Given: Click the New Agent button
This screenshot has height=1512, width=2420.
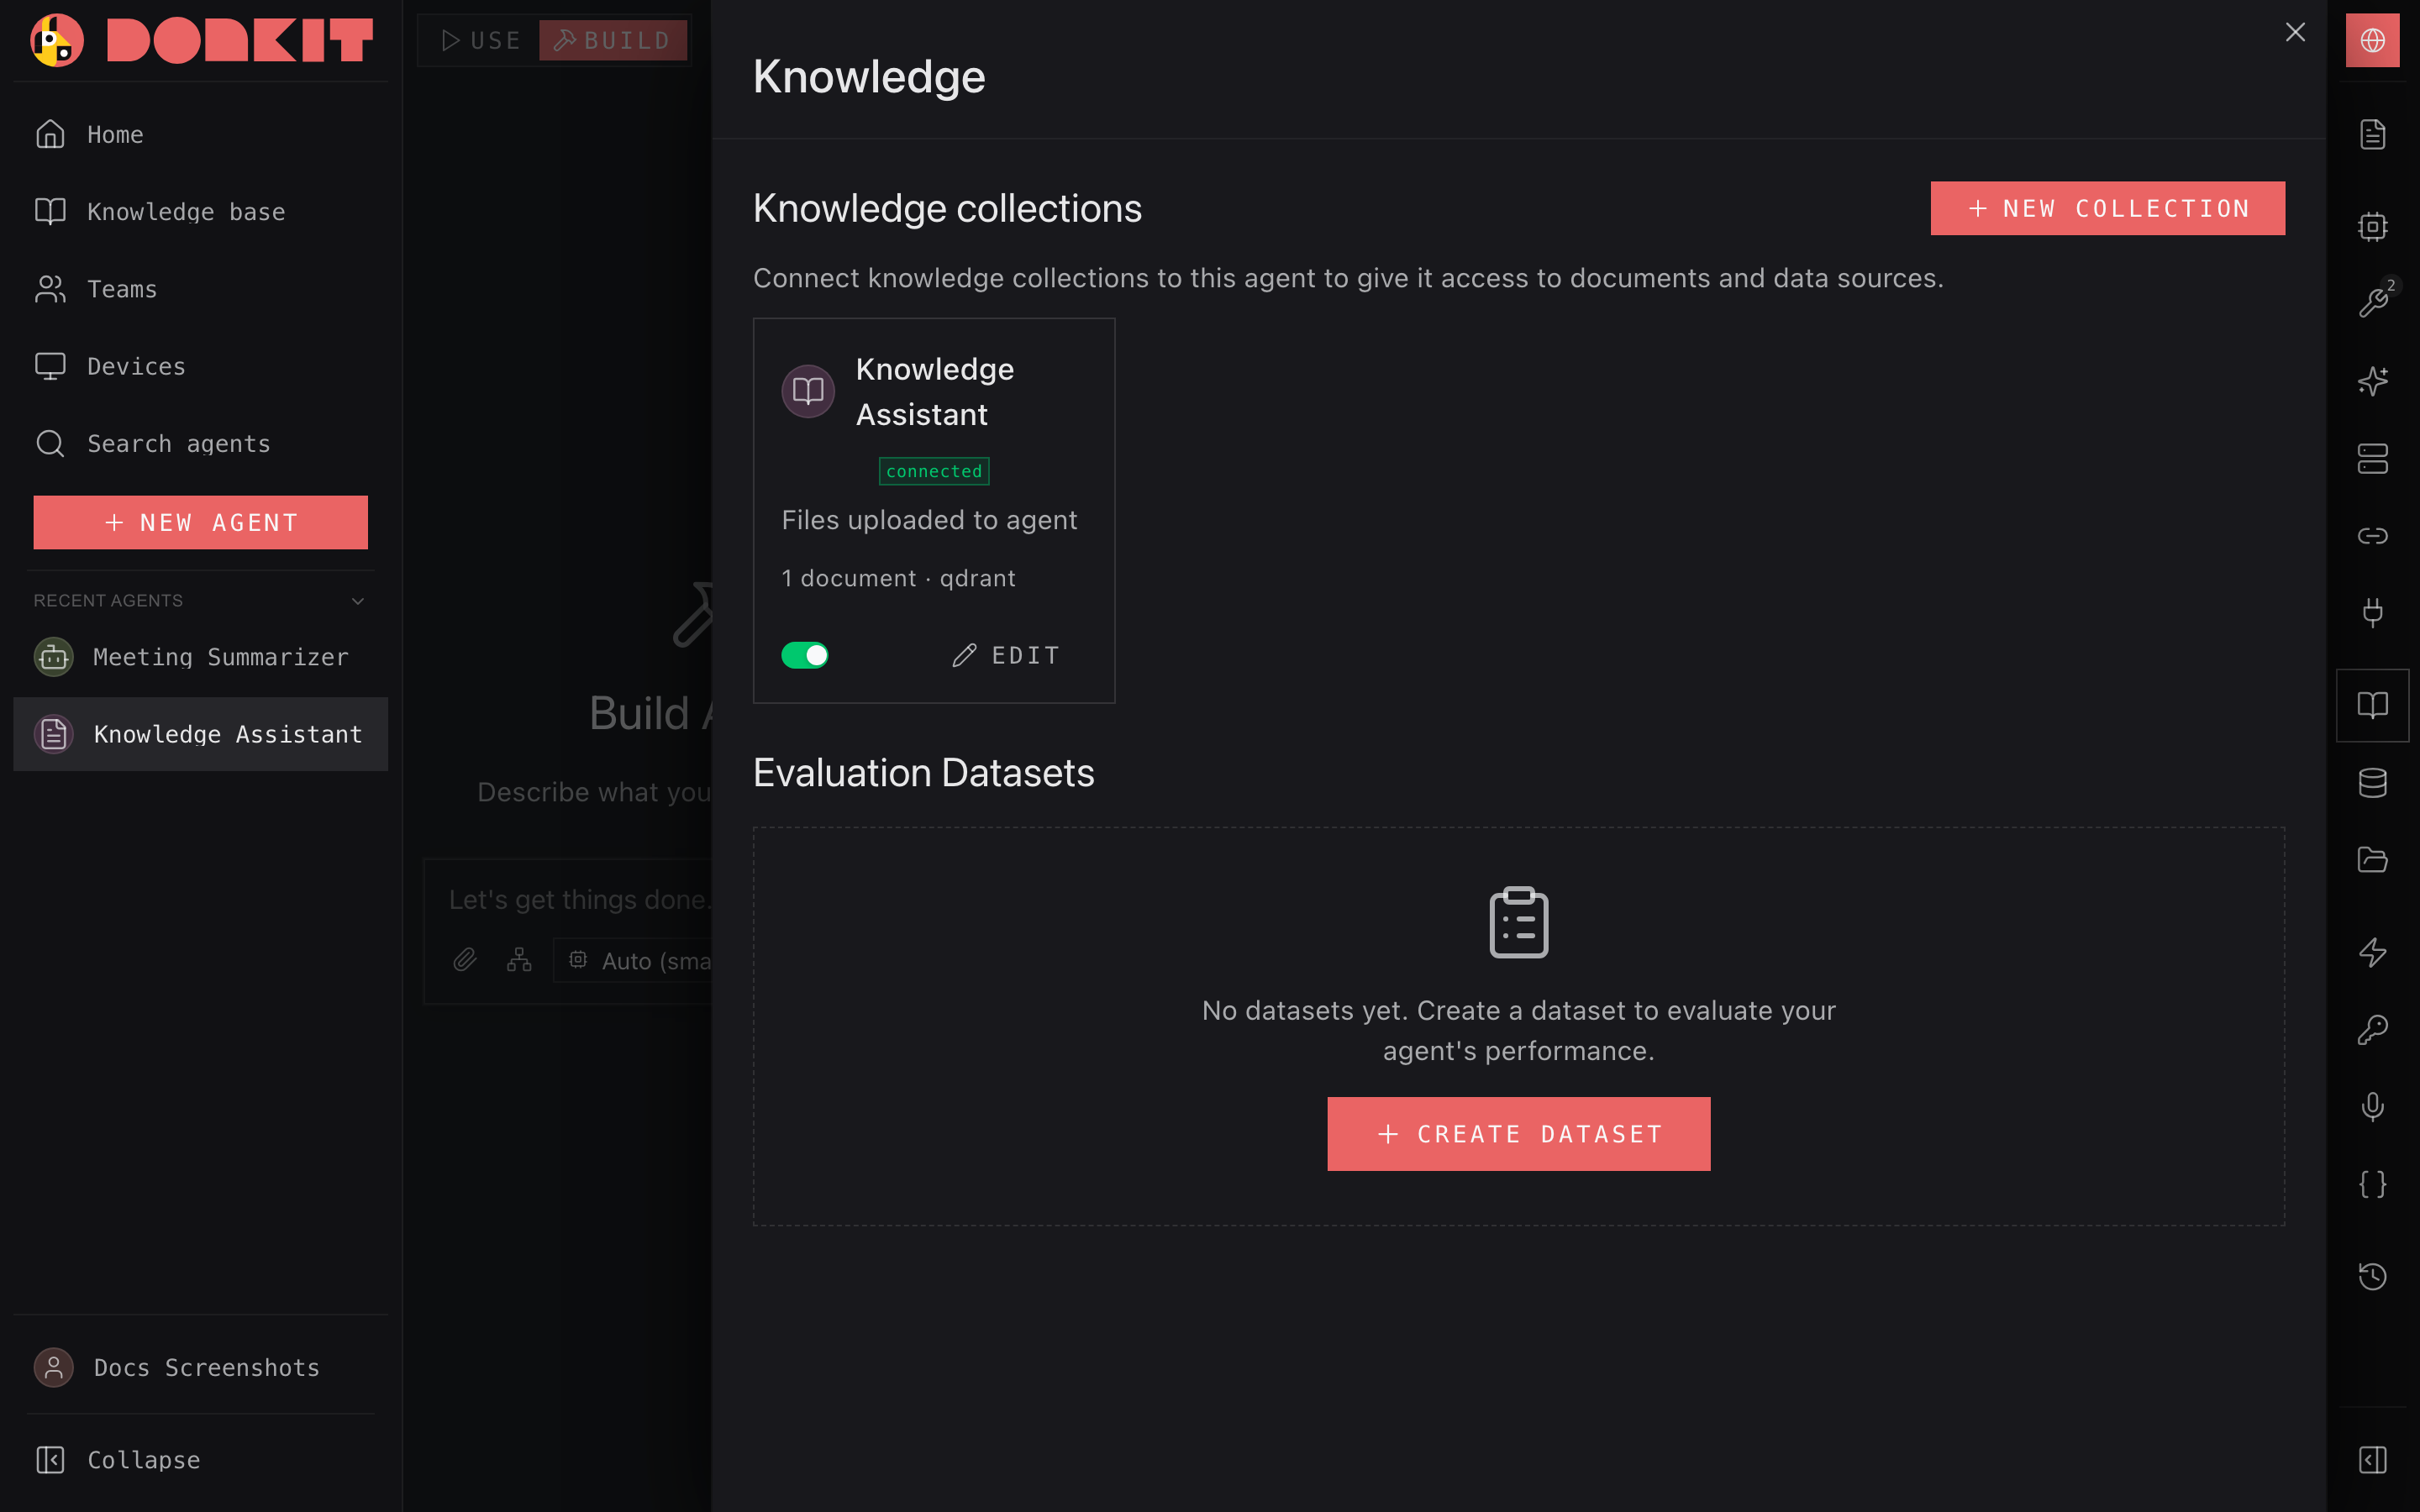Looking at the screenshot, I should pyautogui.click(x=200, y=522).
